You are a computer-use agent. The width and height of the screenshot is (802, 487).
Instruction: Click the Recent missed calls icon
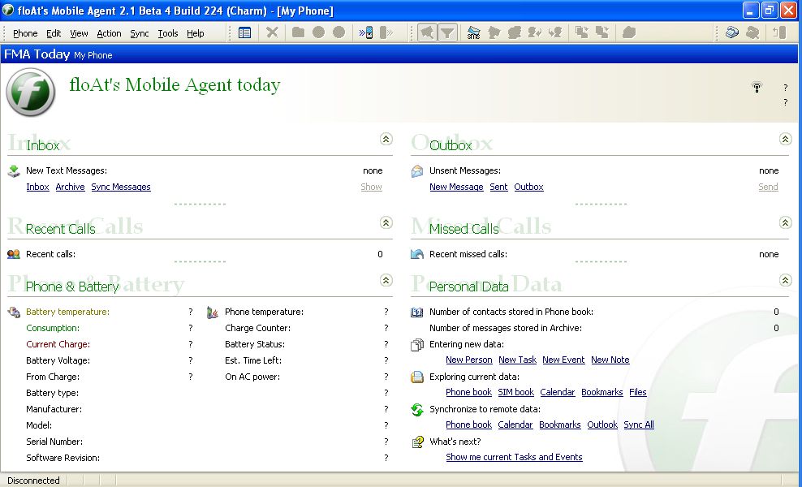tap(417, 254)
